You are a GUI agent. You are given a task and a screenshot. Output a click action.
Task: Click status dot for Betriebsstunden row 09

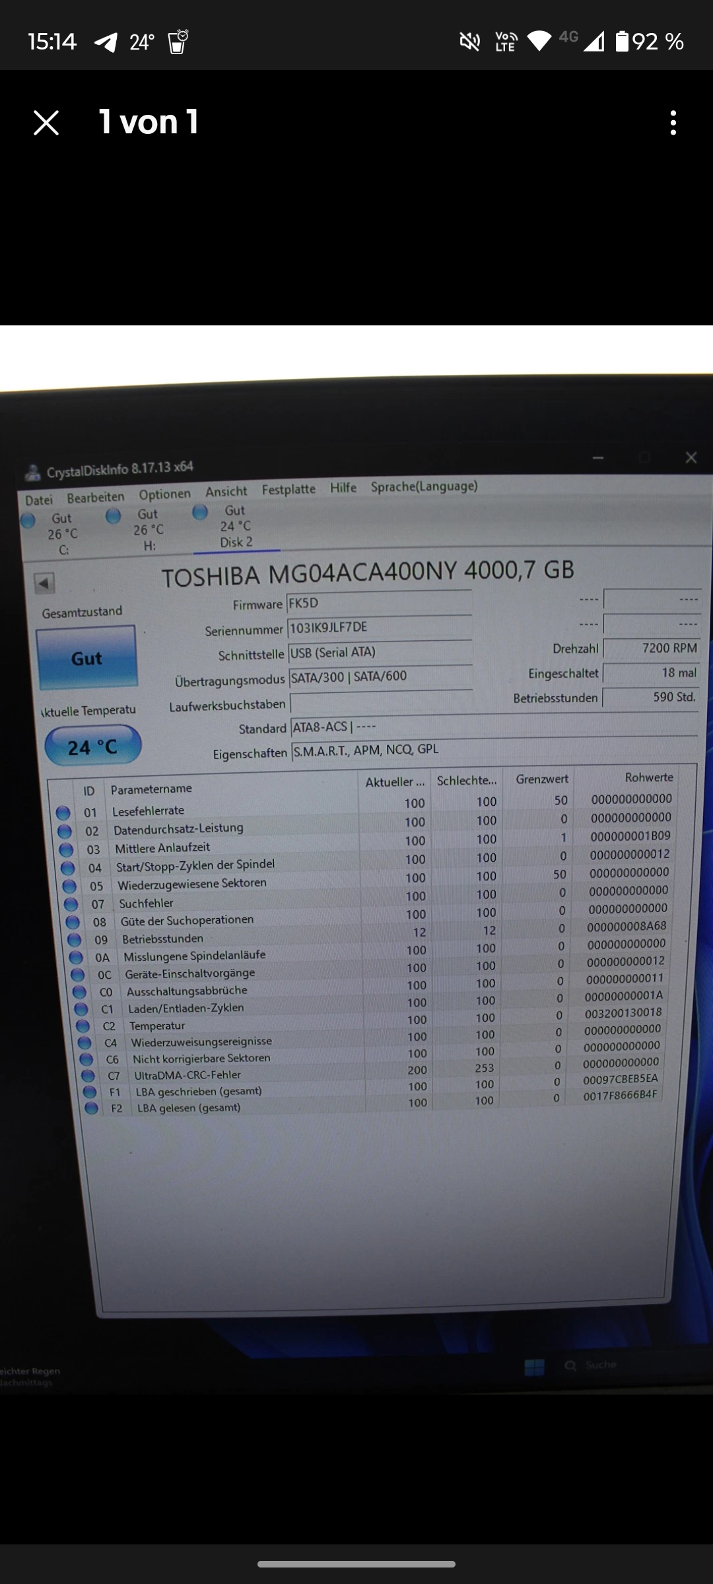click(75, 939)
